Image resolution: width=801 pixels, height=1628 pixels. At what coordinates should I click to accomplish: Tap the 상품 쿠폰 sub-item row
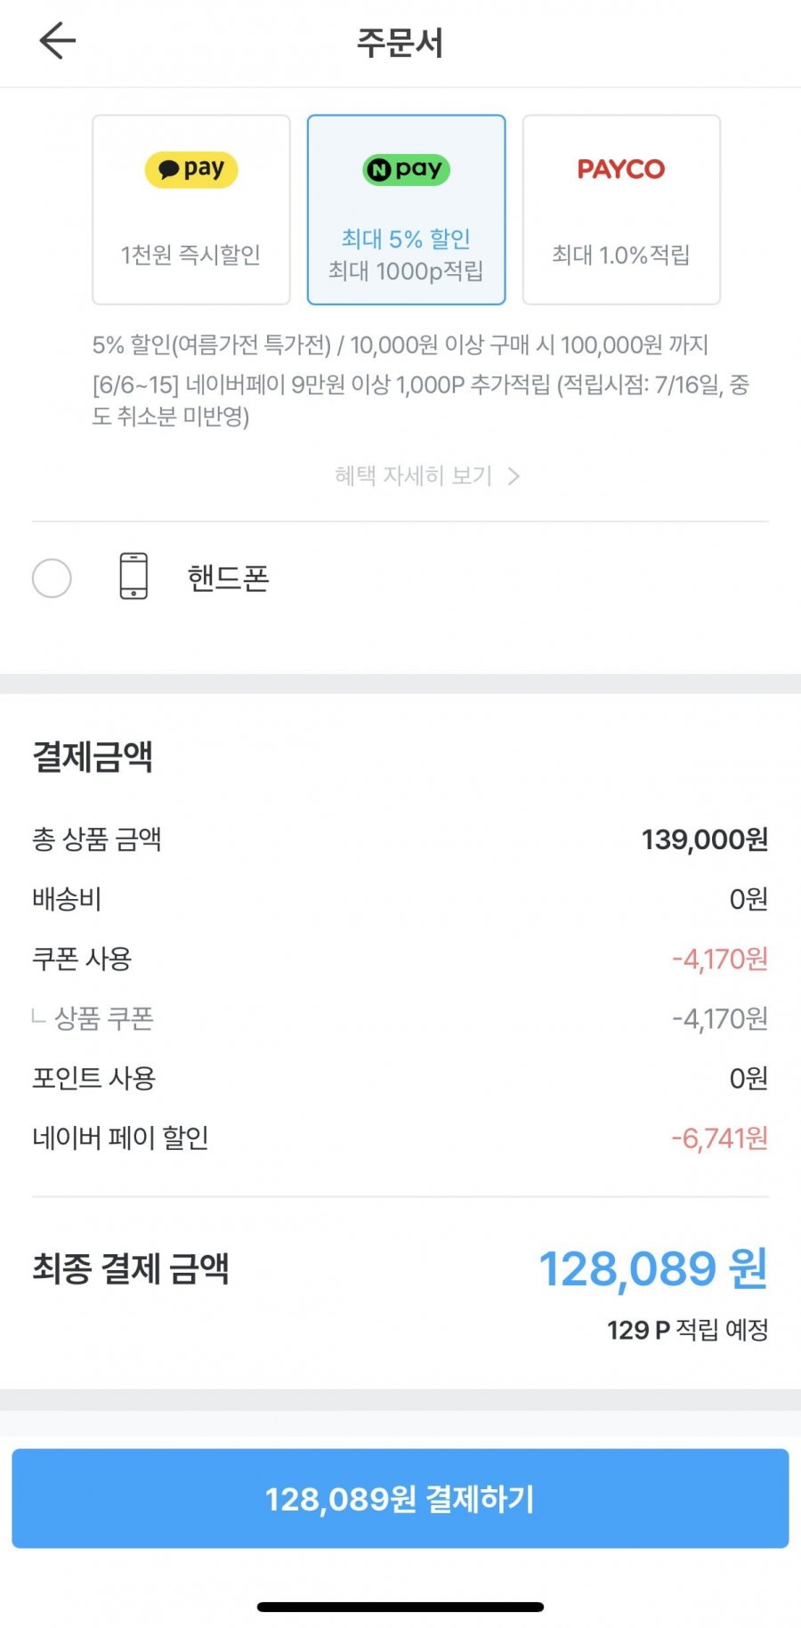click(x=400, y=1018)
